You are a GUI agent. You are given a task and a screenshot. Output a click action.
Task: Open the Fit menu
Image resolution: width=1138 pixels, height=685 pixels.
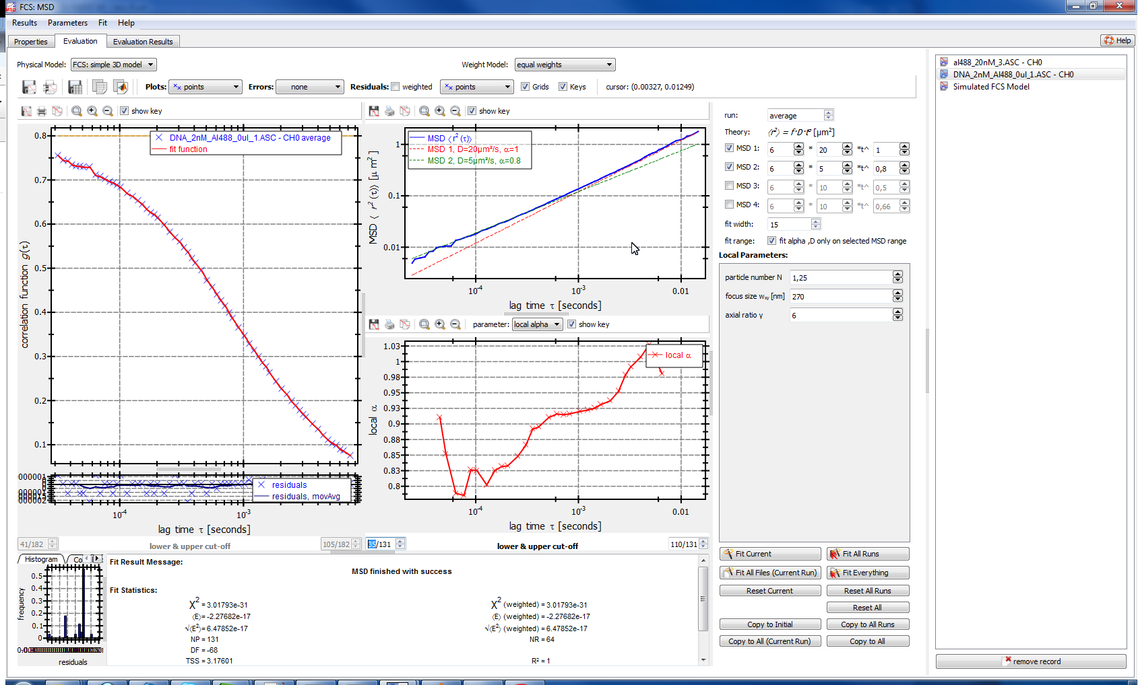click(x=102, y=23)
